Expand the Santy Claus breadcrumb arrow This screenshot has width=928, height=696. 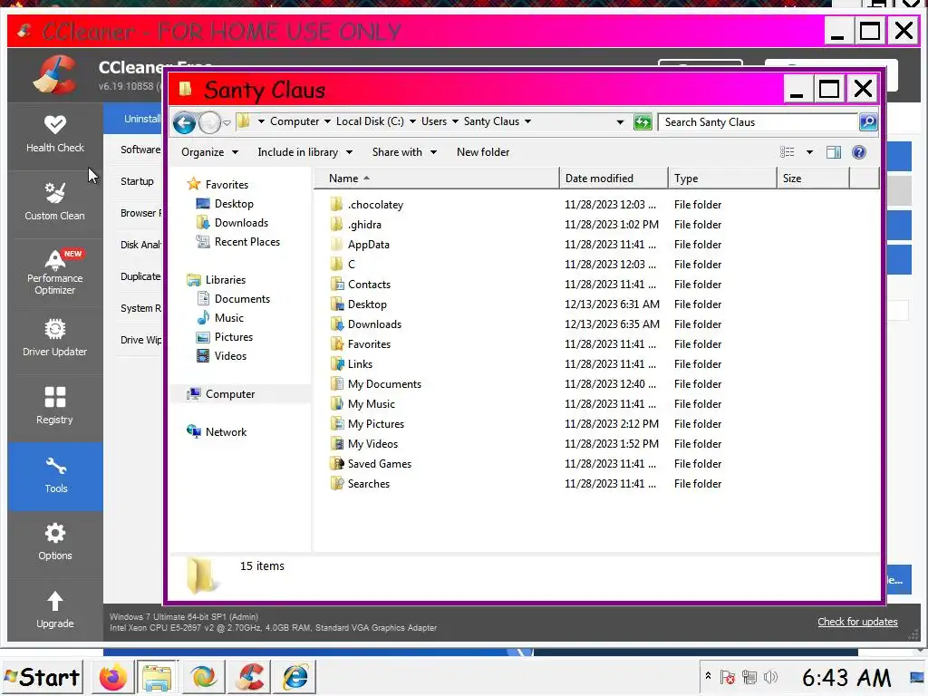(527, 121)
